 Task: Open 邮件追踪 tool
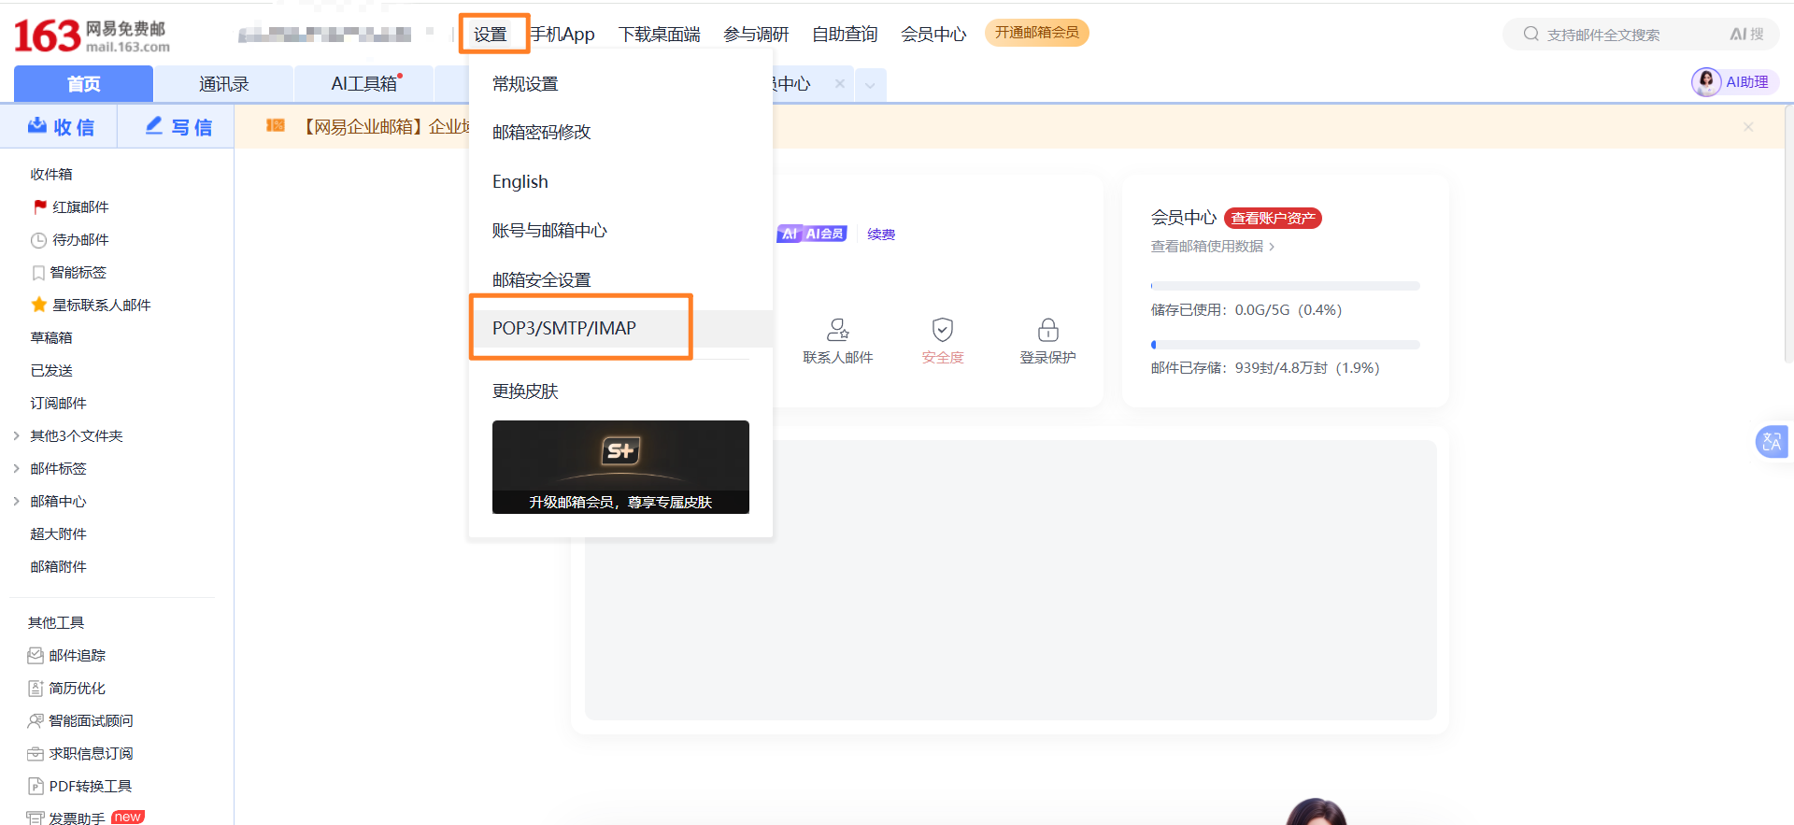click(66, 655)
